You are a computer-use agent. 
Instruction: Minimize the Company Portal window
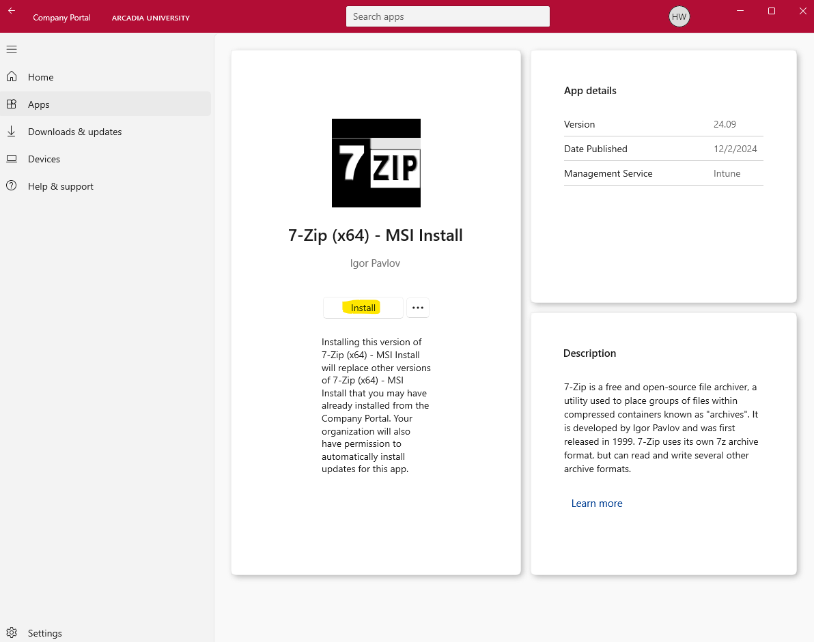740,11
